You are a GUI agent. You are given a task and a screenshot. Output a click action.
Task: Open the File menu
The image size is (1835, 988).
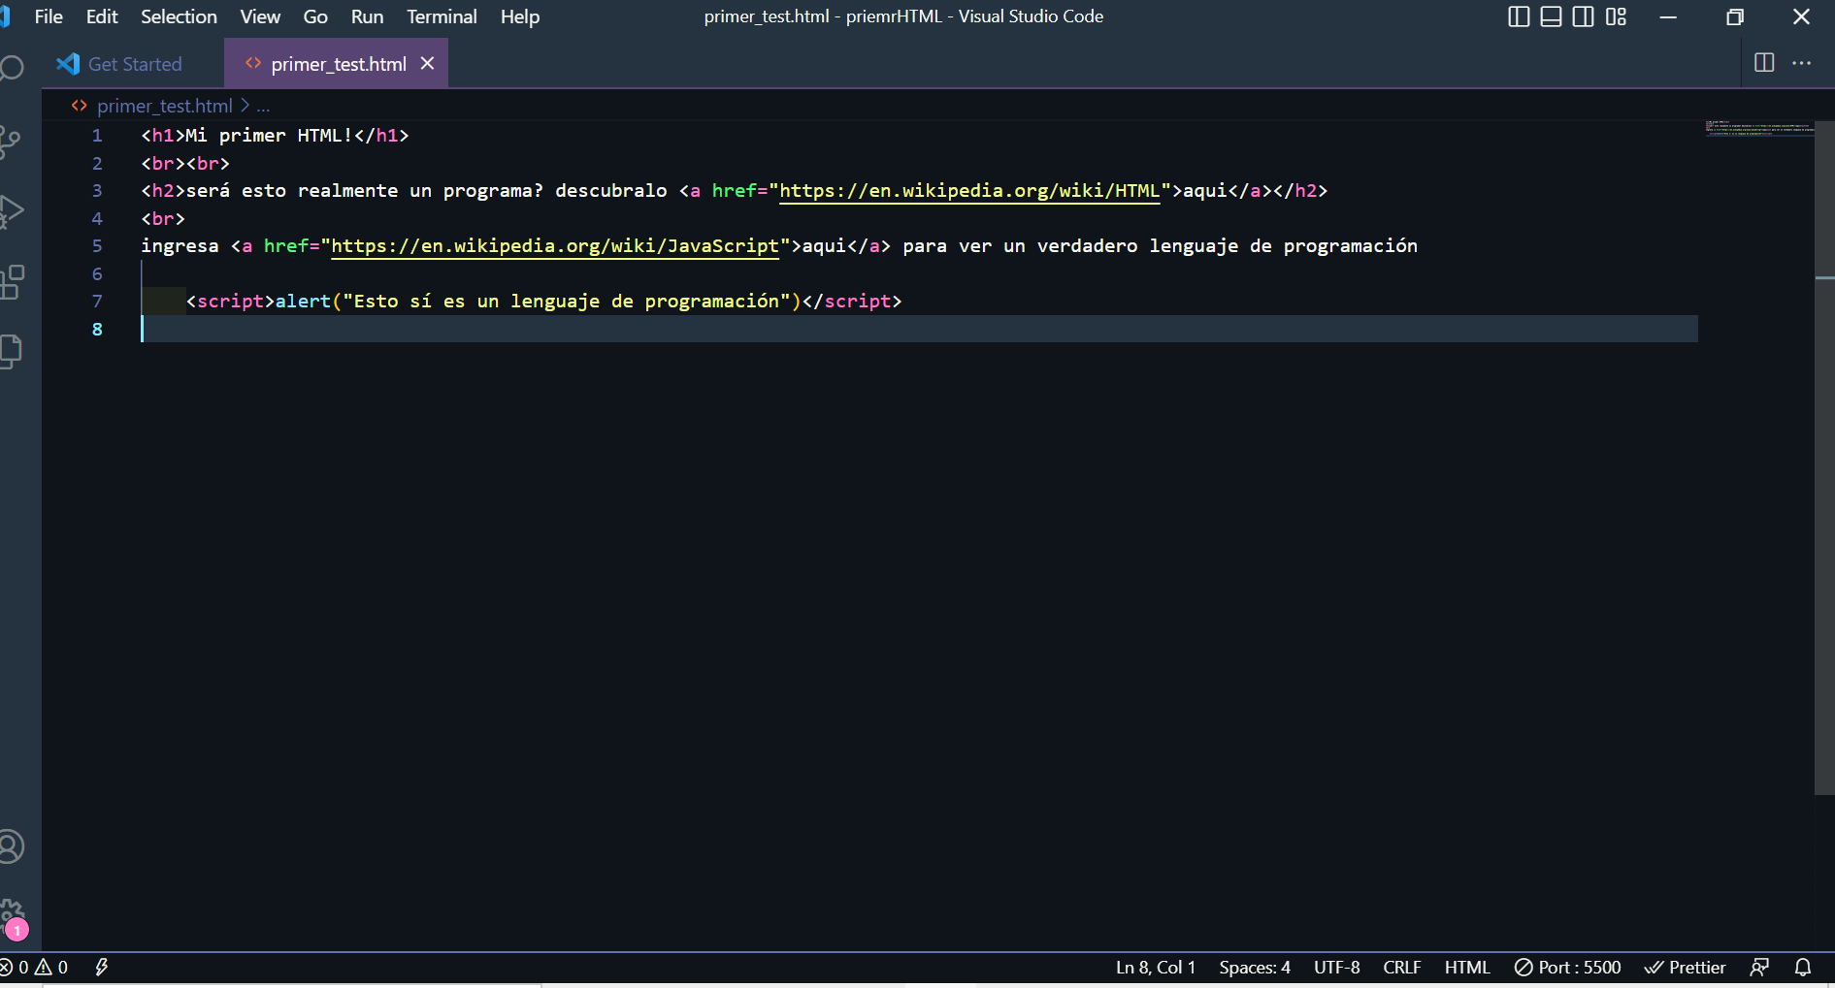pyautogui.click(x=49, y=16)
